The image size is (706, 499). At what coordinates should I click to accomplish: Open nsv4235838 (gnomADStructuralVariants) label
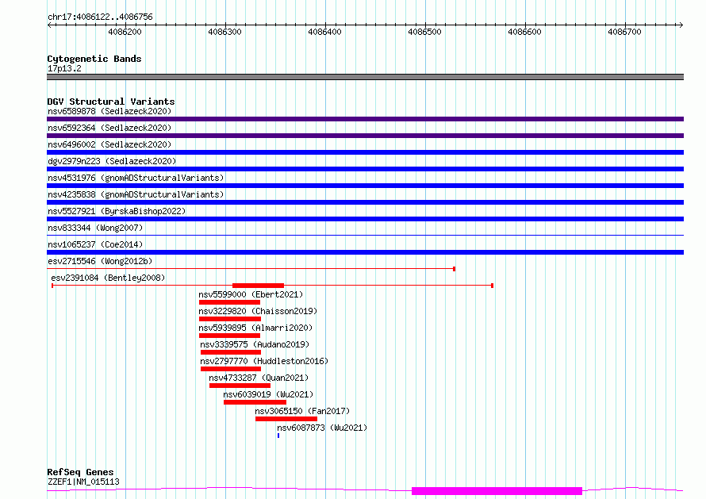point(136,194)
